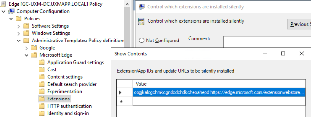Collapse the Administrative Templates node

click(x=19, y=41)
